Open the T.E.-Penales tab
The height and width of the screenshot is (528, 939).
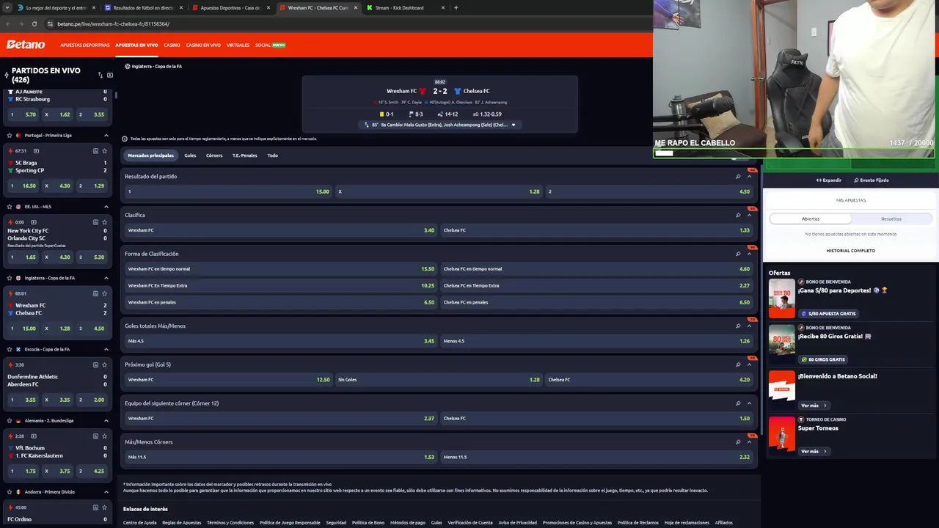[x=245, y=155]
